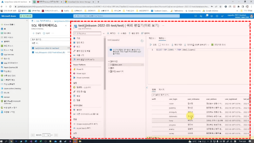Click the green plus create-resource icon
The image size is (254, 143).
2,25
